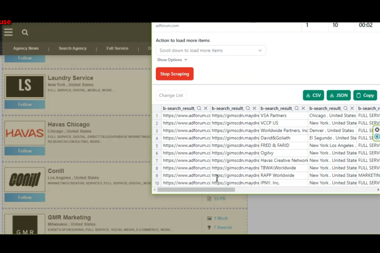
Task: Open the 7 Awards link
Action: (x=223, y=227)
